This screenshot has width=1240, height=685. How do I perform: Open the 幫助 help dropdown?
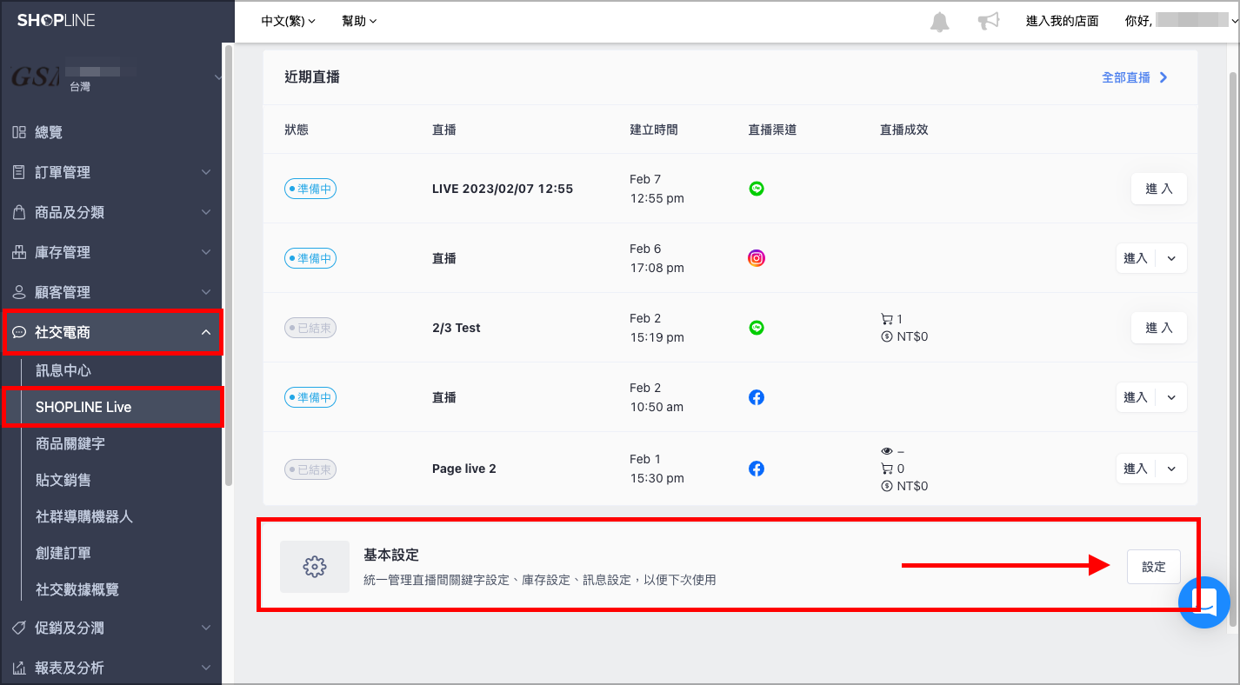click(360, 21)
